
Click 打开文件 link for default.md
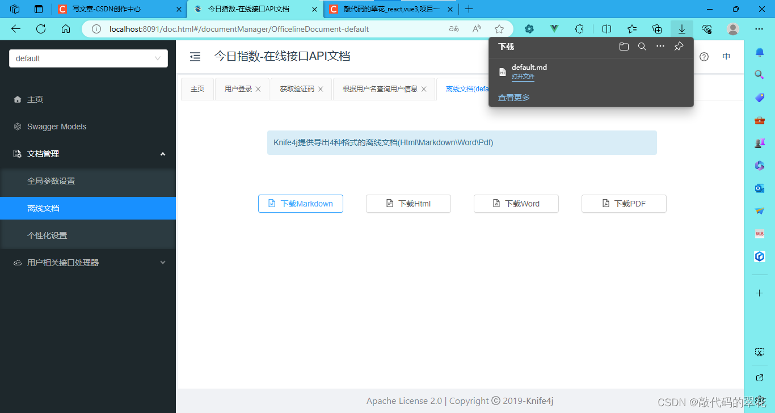(x=523, y=77)
